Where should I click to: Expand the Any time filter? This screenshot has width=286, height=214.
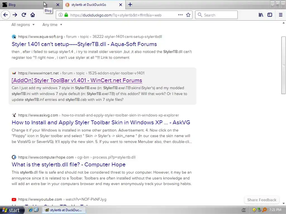52,25
